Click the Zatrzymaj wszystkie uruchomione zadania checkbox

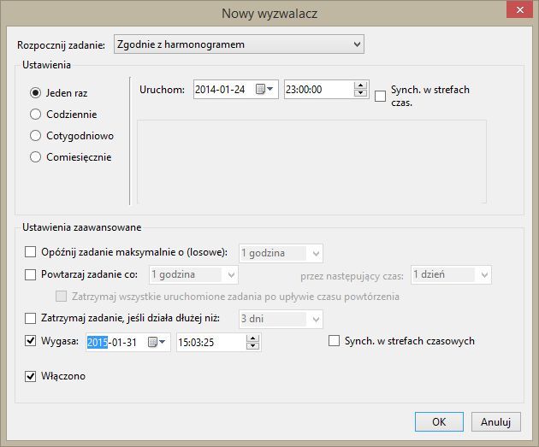(62, 297)
